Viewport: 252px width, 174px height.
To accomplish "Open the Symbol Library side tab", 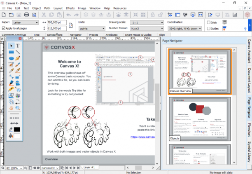I will click(x=249, y=152).
